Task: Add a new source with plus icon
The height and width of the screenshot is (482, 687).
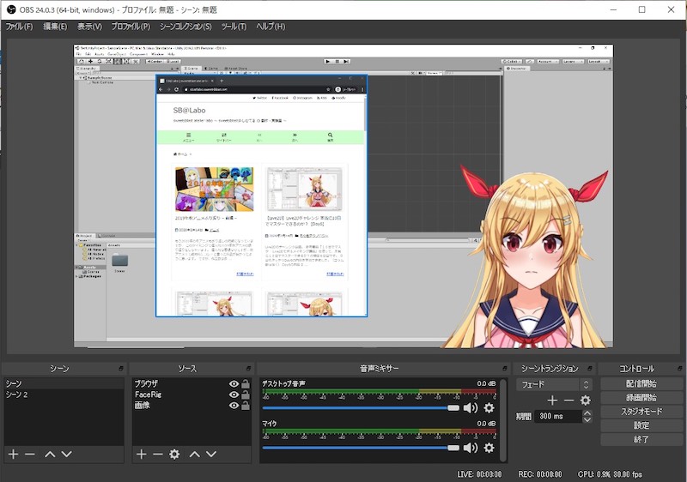Action: pyautogui.click(x=141, y=454)
